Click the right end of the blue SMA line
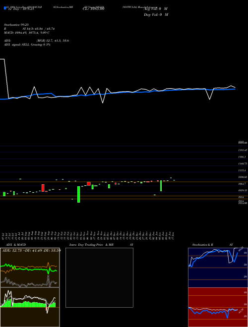 [234, 89]
